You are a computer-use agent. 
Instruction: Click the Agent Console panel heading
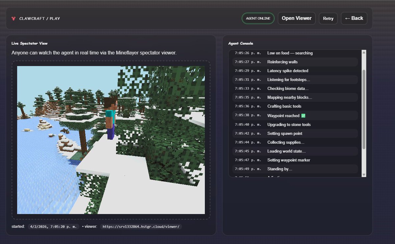[241, 43]
